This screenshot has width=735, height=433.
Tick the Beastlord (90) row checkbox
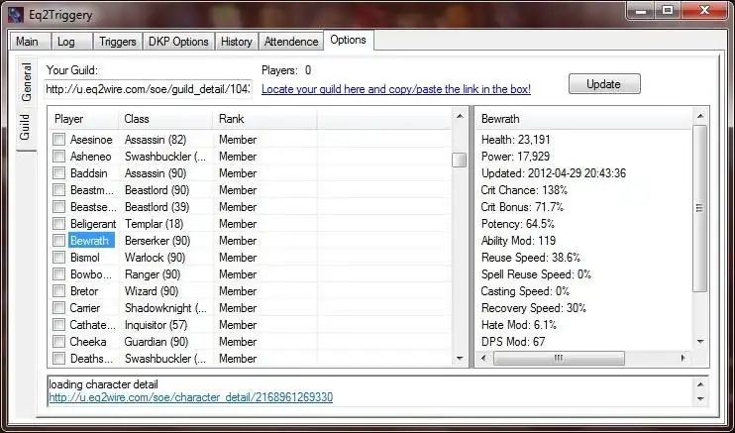pos(59,190)
